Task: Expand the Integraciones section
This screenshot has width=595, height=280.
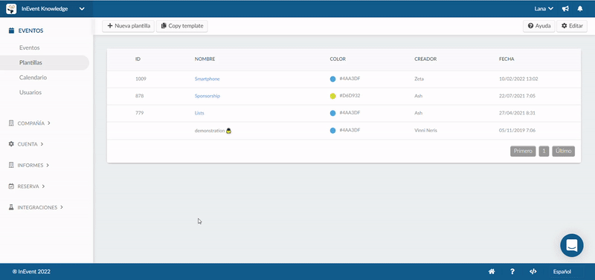Action: 36,208
